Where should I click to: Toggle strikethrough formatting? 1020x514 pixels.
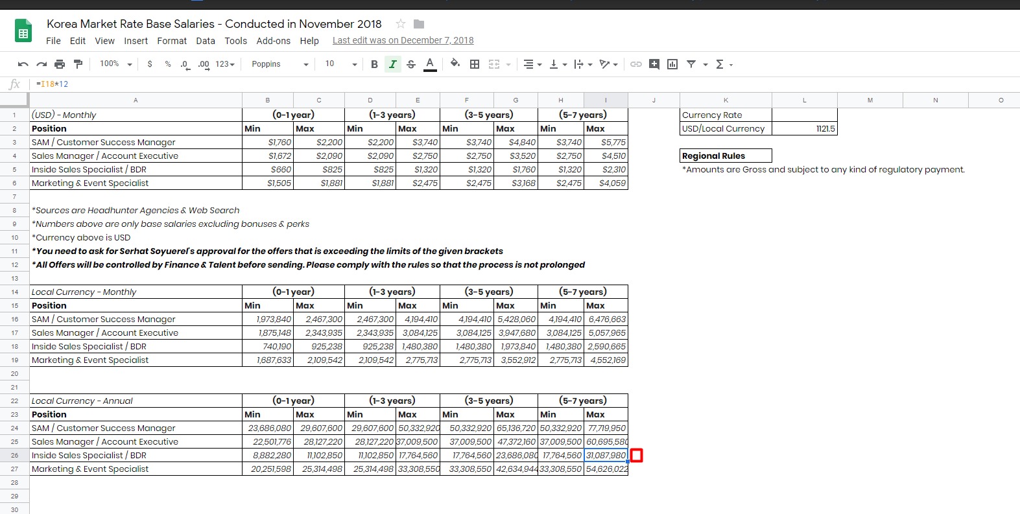point(411,64)
